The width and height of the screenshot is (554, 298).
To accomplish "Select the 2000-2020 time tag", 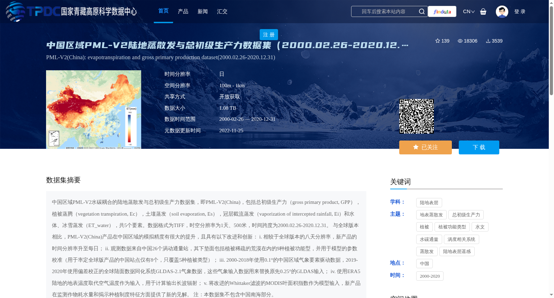I will 430,276.
